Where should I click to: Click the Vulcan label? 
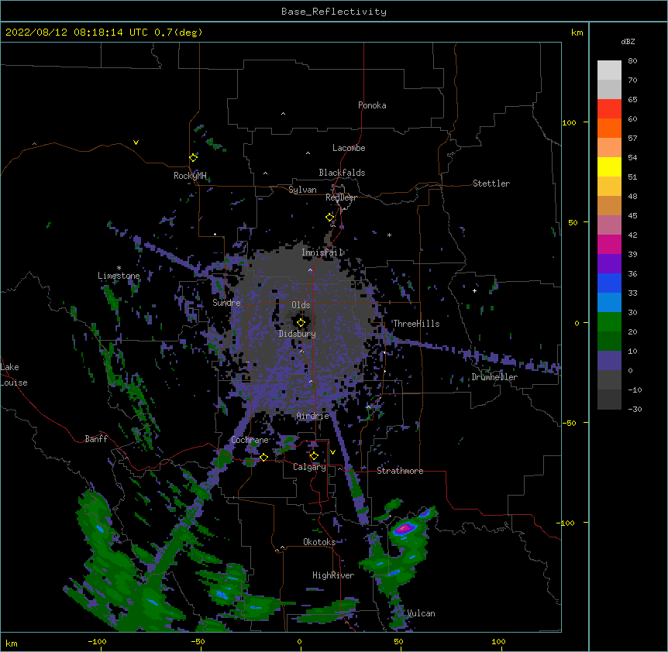click(x=421, y=613)
